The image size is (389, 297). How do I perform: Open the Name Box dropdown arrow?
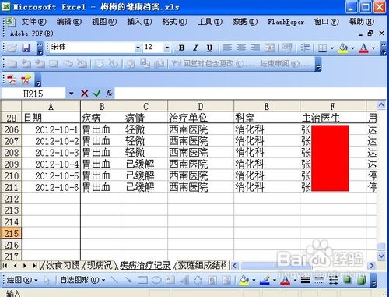coord(72,94)
